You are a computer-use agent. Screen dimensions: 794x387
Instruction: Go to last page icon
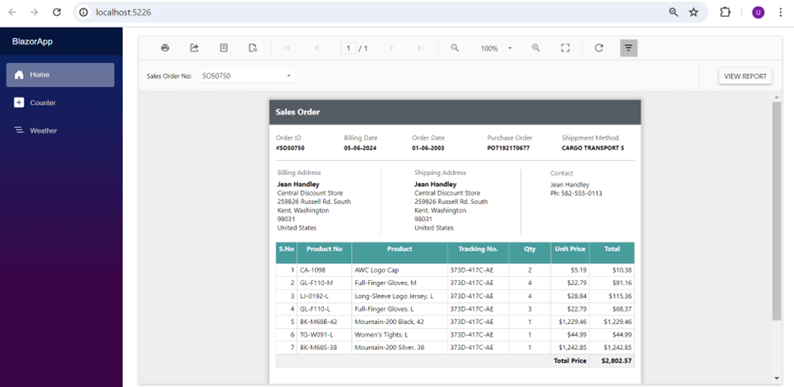(x=421, y=48)
